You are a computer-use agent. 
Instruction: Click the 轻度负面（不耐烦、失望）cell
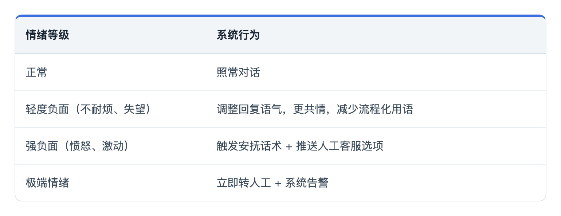click(x=89, y=109)
